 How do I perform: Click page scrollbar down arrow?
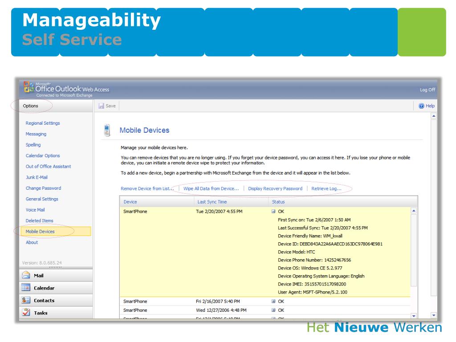coord(434,315)
